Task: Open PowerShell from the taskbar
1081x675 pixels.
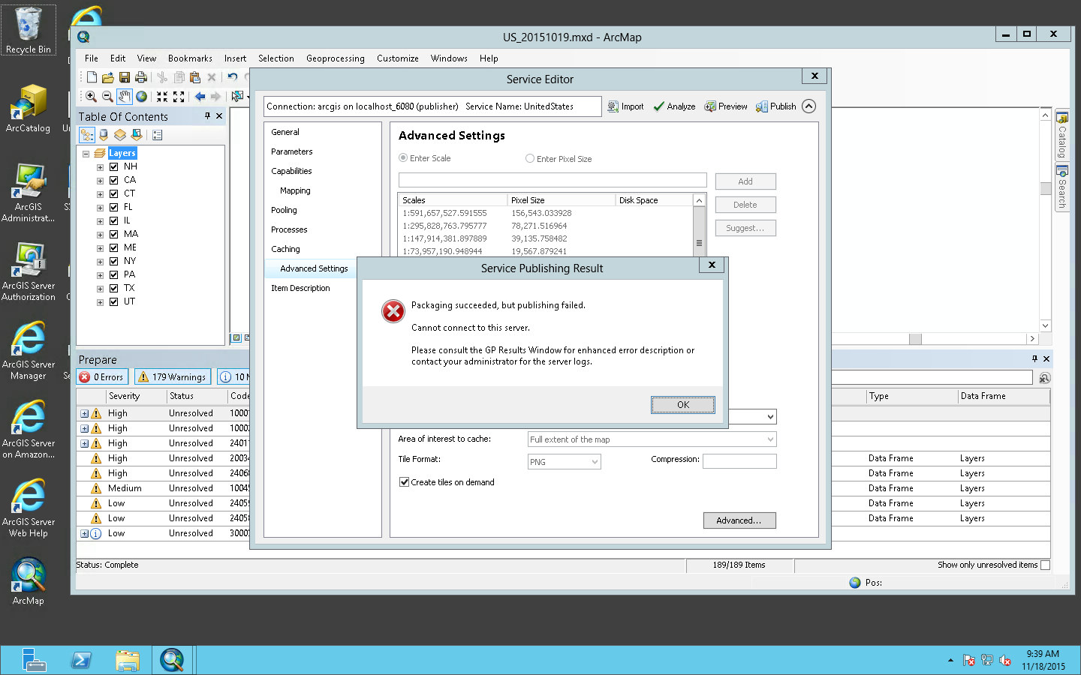Action: tap(81, 660)
